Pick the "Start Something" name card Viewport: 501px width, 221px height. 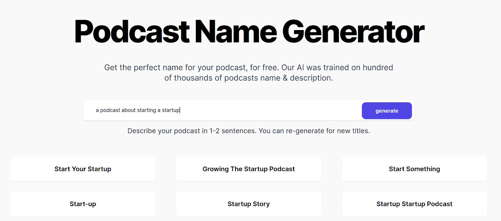(x=414, y=169)
